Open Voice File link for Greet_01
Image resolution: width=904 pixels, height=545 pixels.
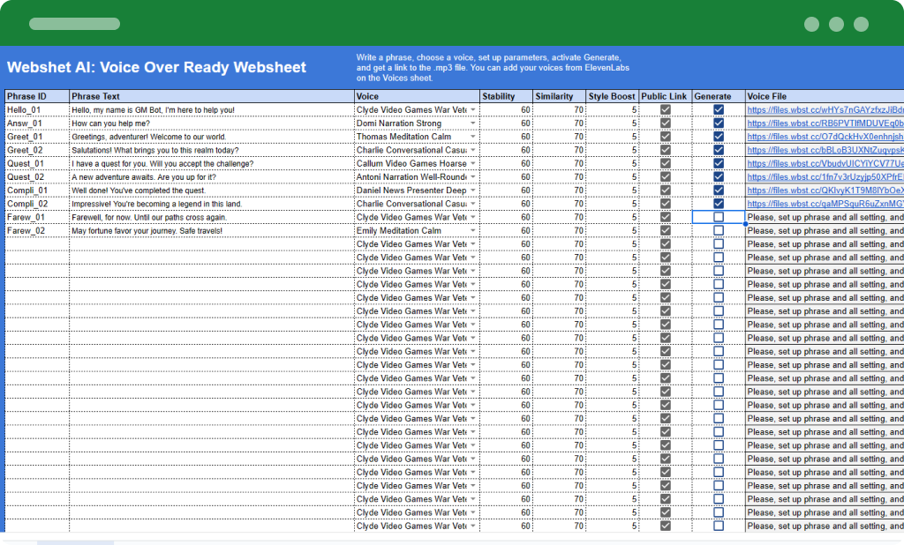[x=825, y=137]
